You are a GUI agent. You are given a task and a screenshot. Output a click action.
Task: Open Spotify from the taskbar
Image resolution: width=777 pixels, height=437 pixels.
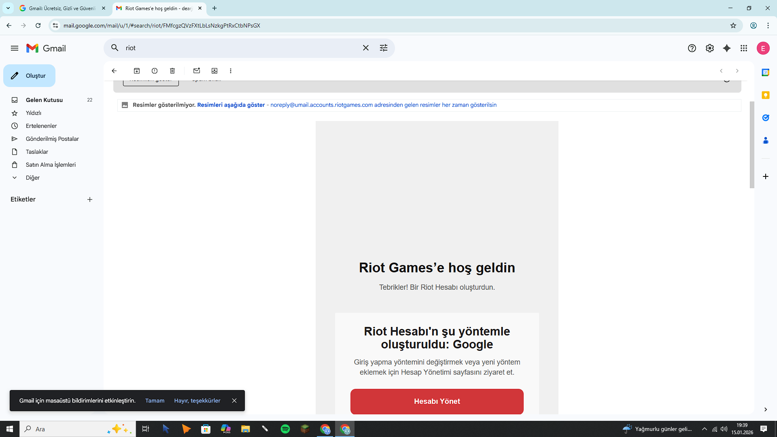pyautogui.click(x=285, y=429)
